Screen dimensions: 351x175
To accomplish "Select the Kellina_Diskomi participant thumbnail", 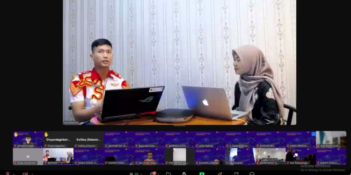I will pos(89,140).
